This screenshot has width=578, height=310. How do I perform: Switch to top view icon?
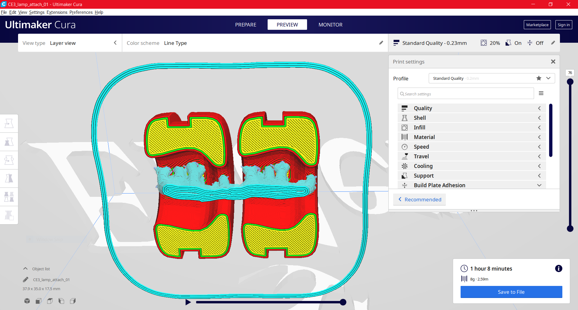coord(50,301)
